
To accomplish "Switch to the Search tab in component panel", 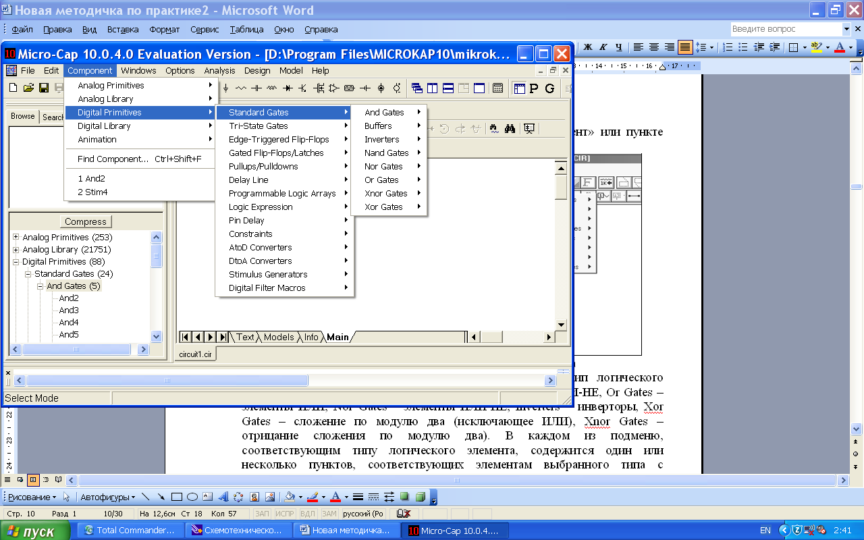I will (x=53, y=117).
